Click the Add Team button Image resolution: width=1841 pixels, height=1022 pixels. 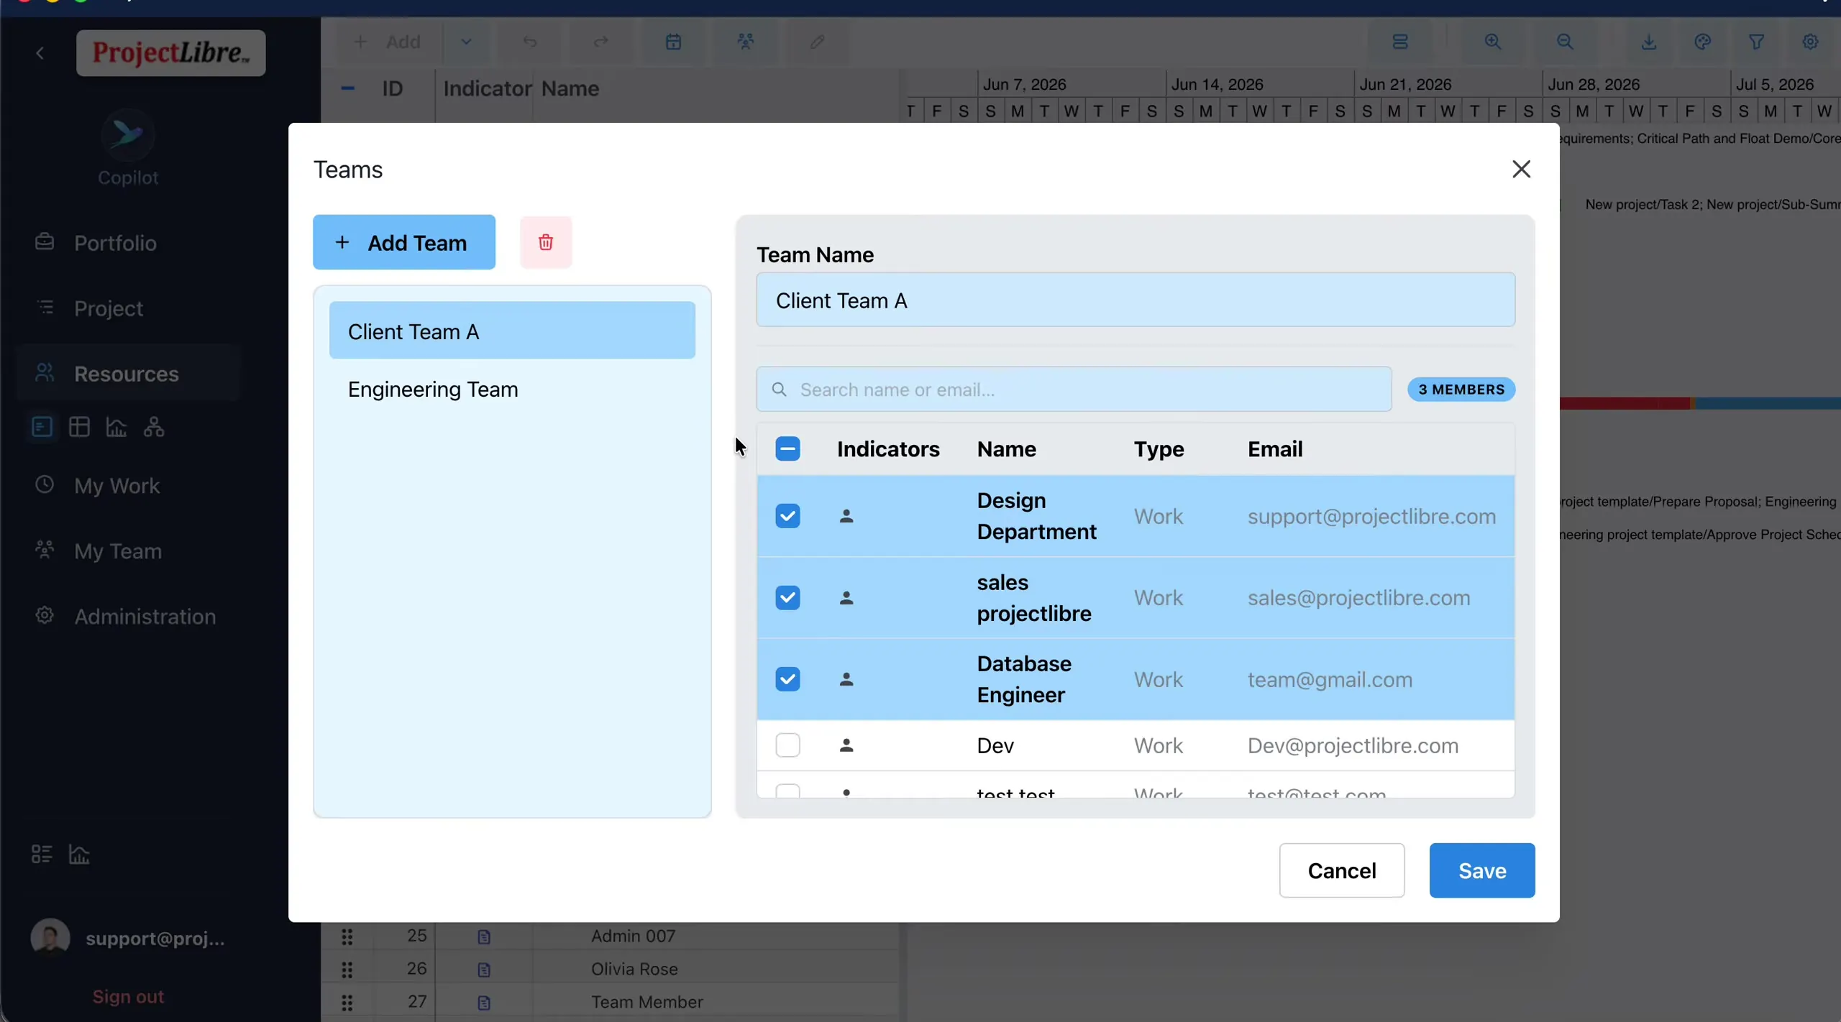pos(404,242)
